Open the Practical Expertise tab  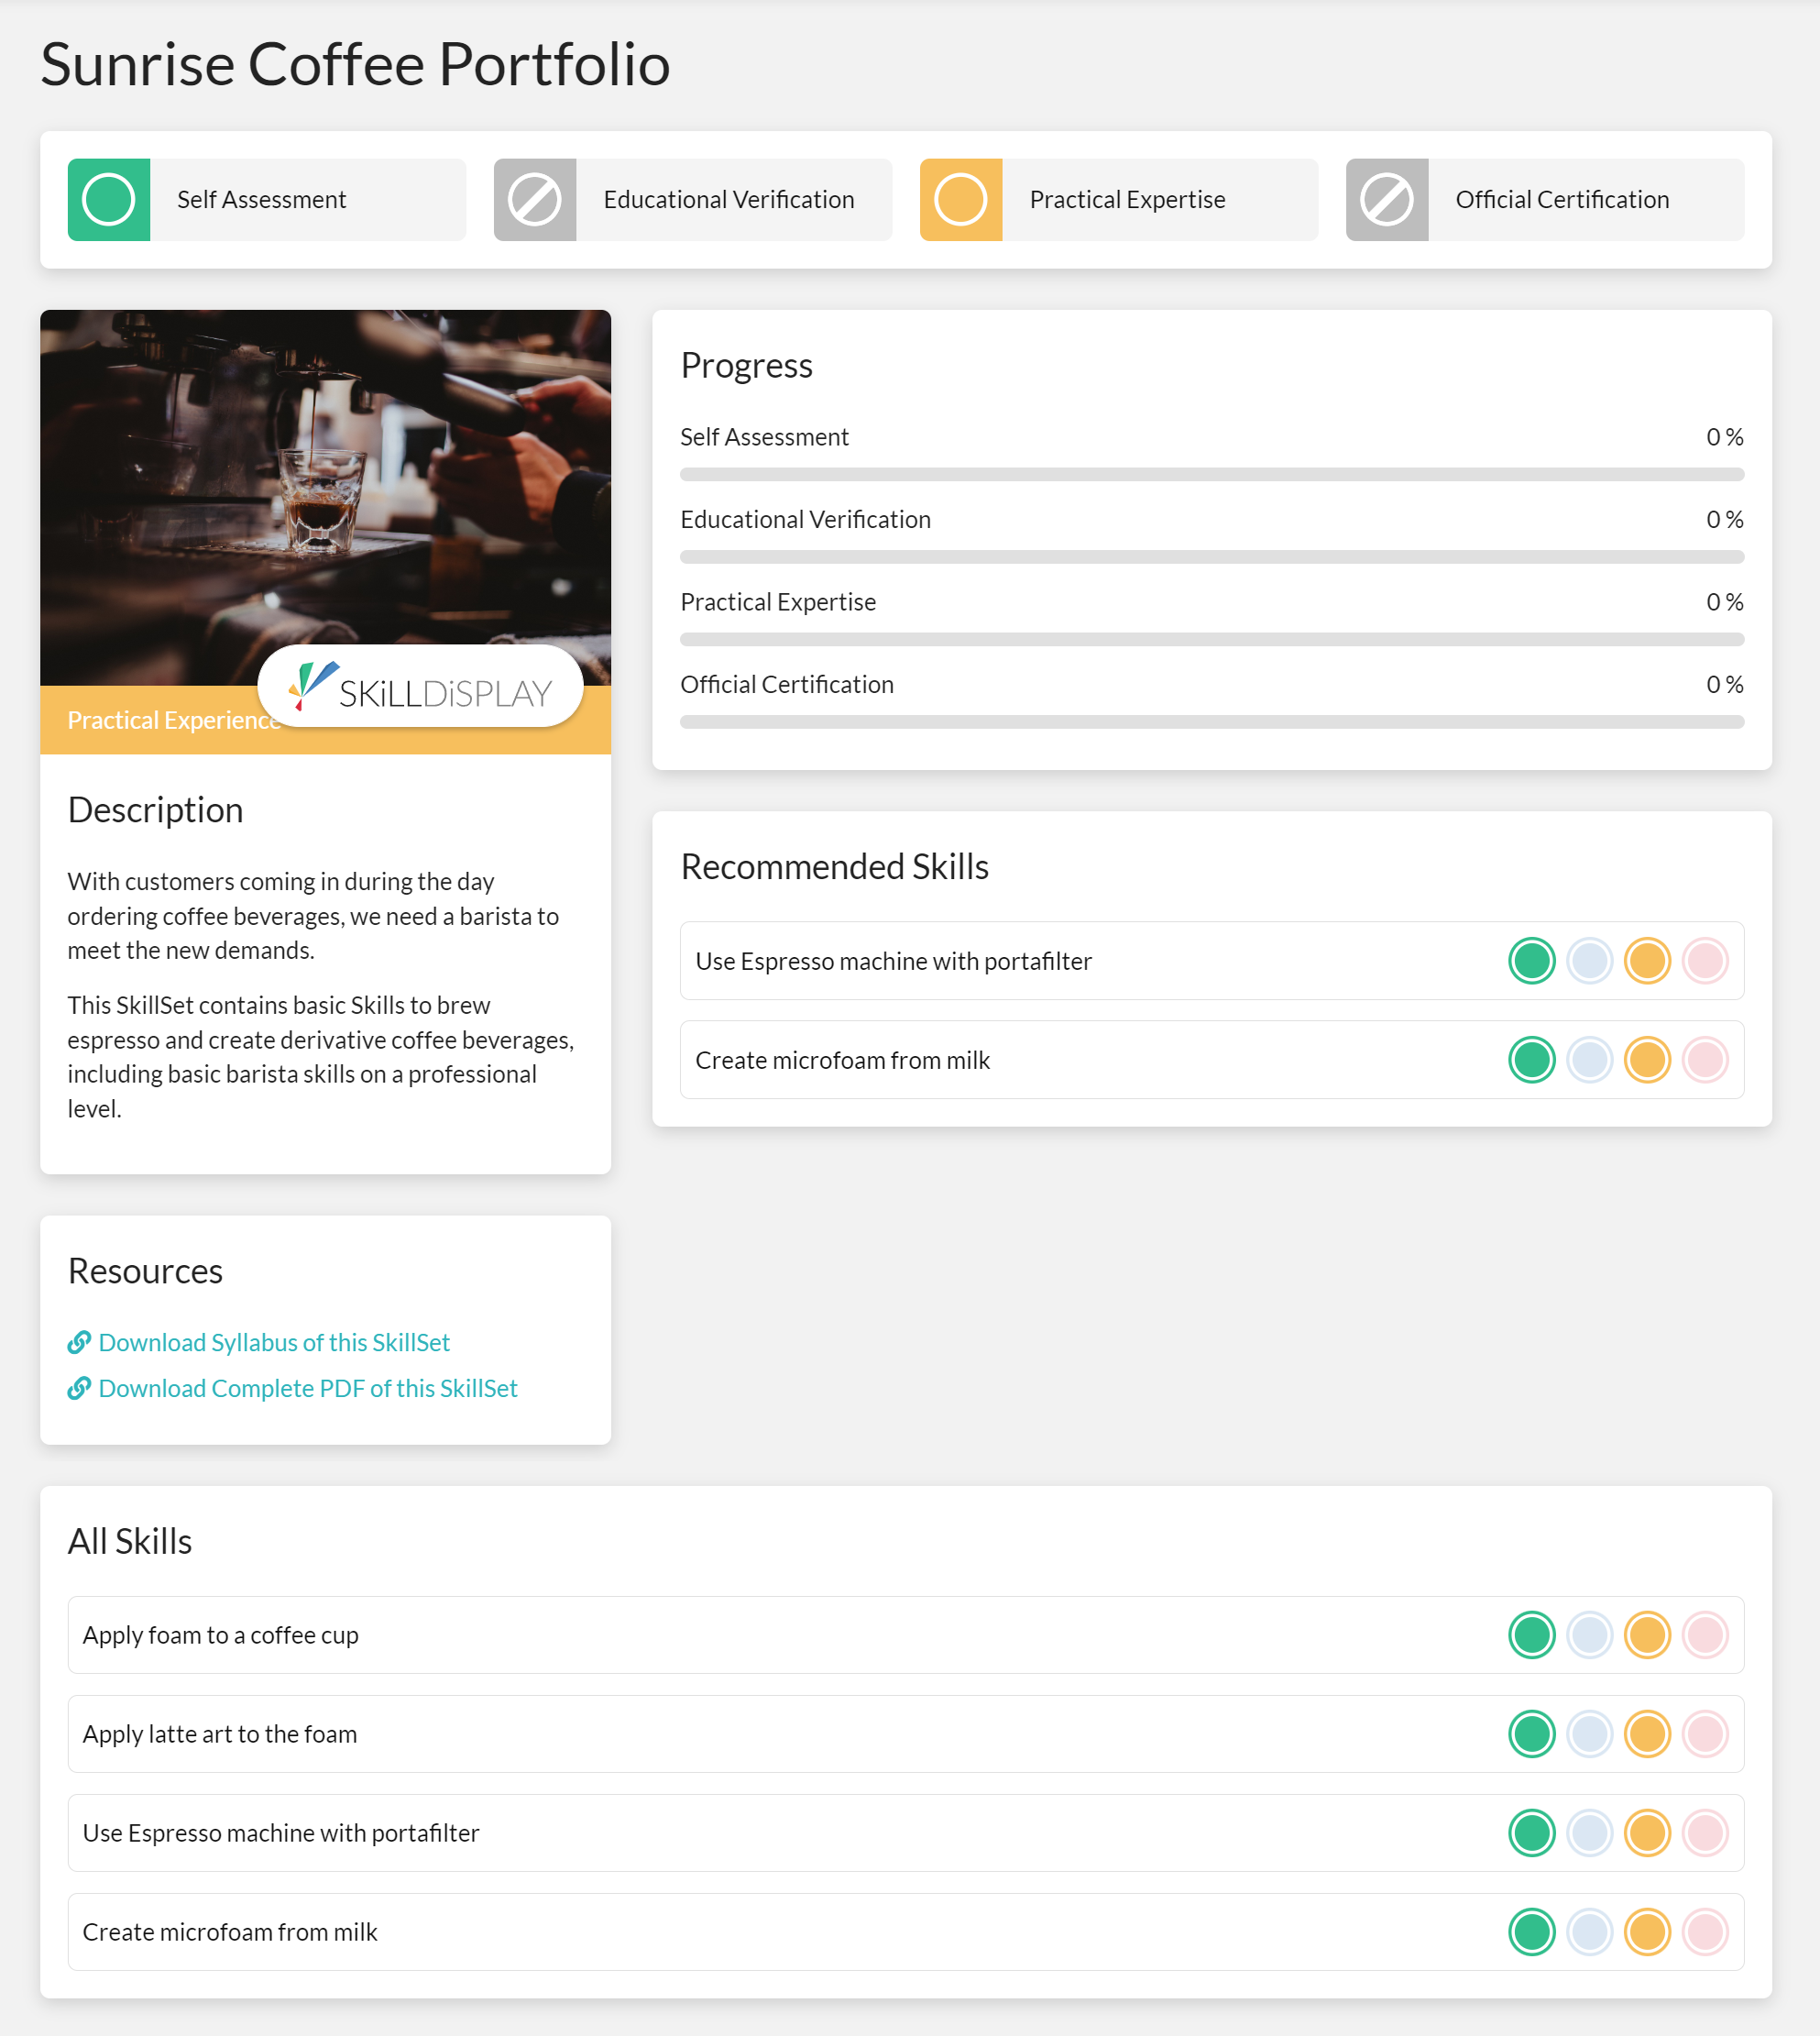click(x=1119, y=199)
